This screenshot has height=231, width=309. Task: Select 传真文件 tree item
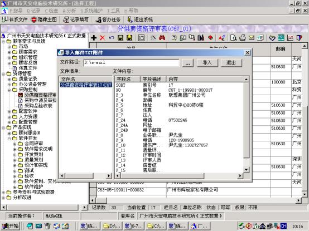(x=28, y=68)
